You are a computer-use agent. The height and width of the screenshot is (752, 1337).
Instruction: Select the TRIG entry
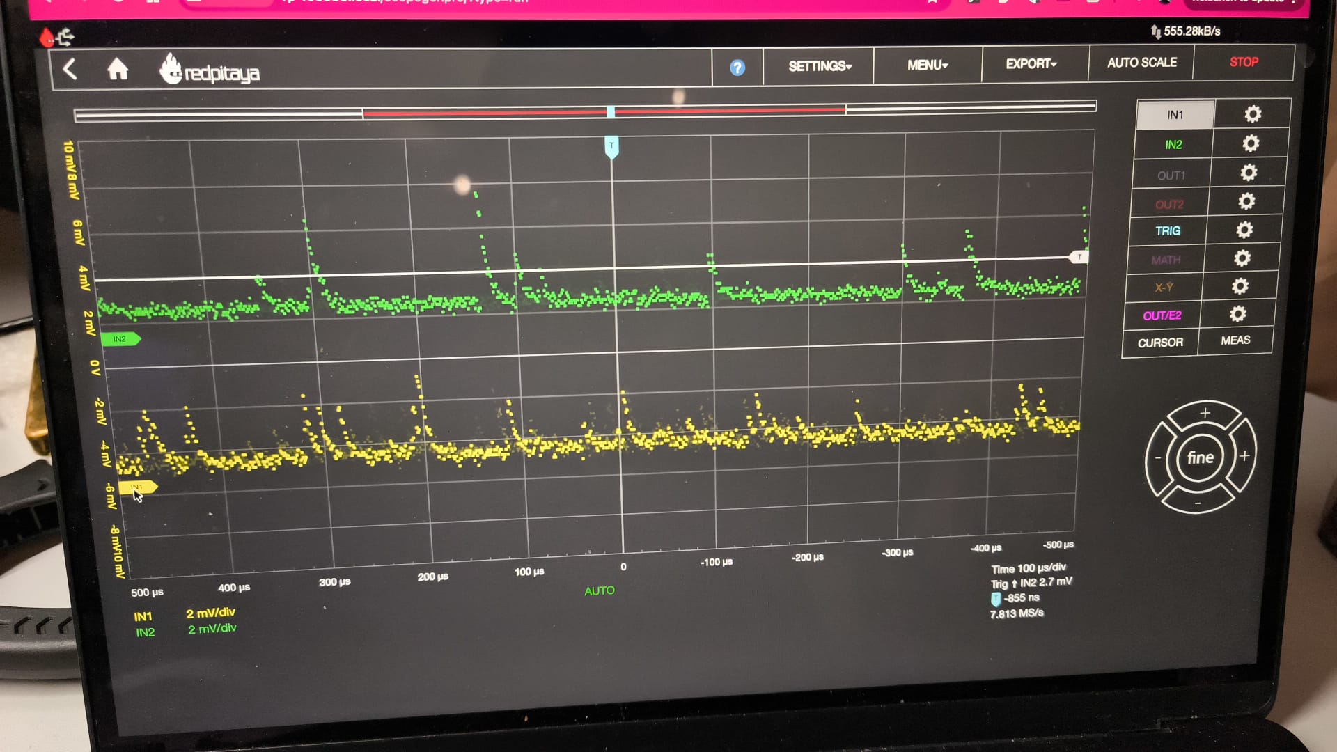[x=1168, y=231]
